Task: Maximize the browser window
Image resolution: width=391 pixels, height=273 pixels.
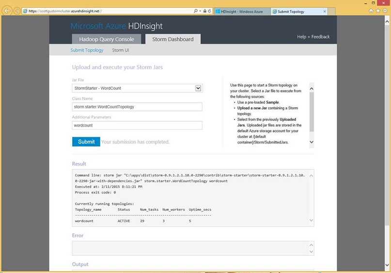Action: click(x=373, y=3)
